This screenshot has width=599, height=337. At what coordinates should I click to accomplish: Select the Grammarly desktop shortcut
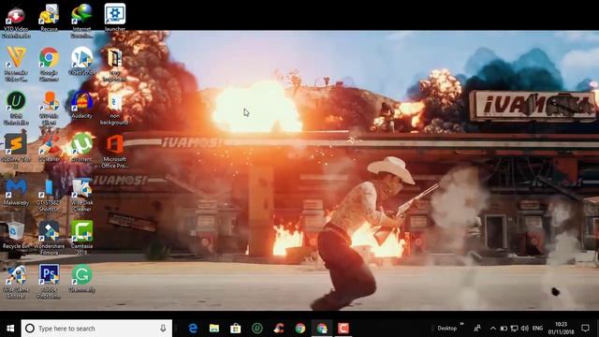[81, 279]
